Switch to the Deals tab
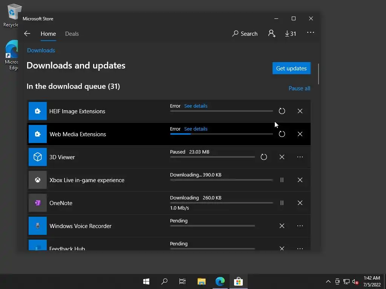 (x=72, y=34)
